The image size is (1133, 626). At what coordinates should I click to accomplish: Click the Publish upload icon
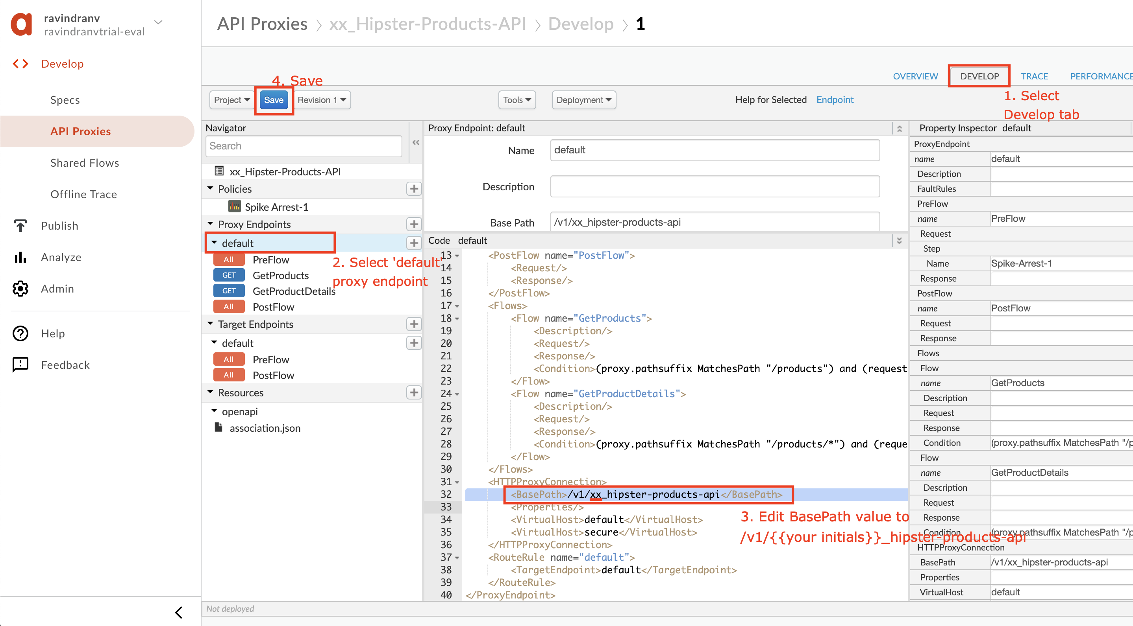click(x=20, y=225)
